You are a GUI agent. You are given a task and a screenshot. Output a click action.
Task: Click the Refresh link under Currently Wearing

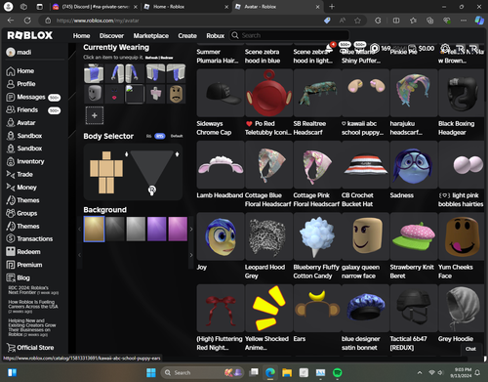[x=152, y=58]
